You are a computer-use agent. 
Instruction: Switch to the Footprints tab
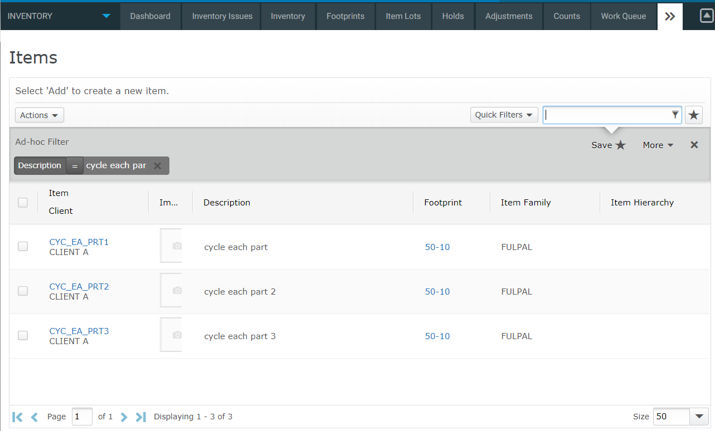[346, 16]
